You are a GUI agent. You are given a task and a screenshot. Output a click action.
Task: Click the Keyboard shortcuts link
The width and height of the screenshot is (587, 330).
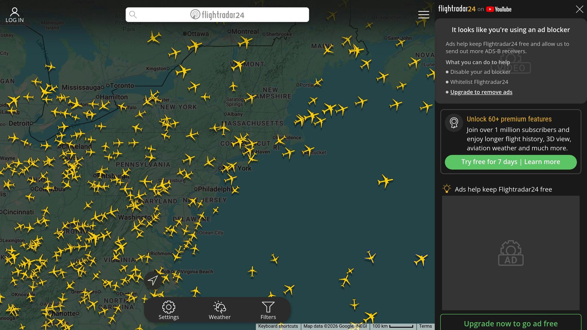278,326
